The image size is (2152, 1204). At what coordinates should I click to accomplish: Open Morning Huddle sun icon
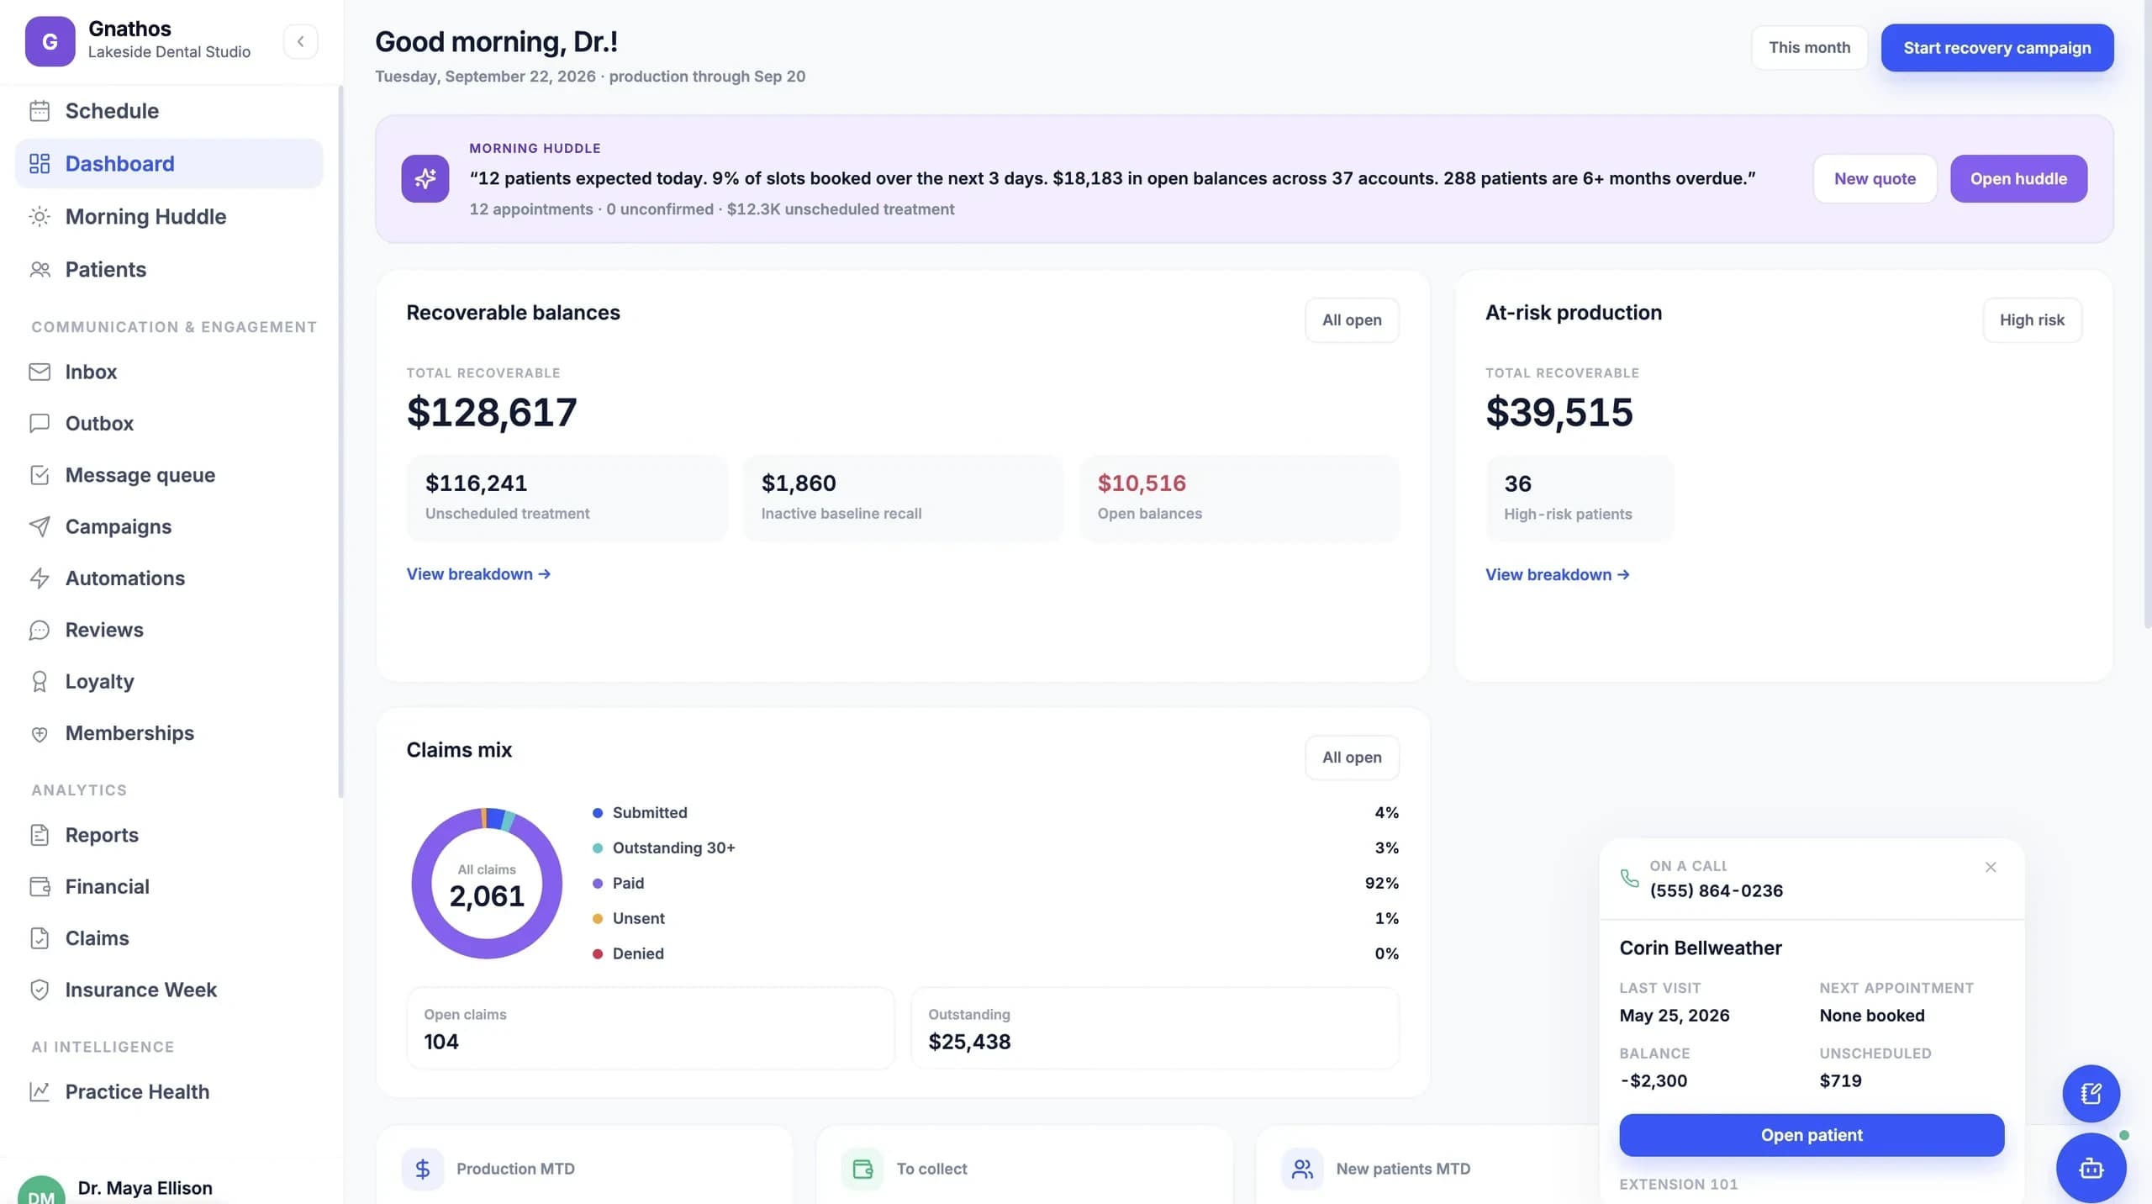click(x=40, y=217)
